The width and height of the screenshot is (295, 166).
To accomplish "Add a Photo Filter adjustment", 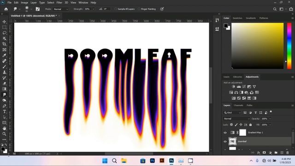I will (247, 92).
